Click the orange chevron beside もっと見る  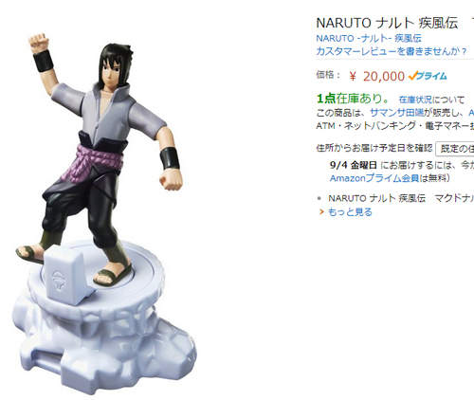[321, 212]
